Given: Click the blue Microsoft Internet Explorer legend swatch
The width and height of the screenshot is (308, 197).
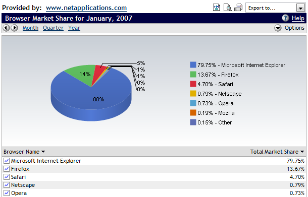Looking at the screenshot, I should point(193,65).
